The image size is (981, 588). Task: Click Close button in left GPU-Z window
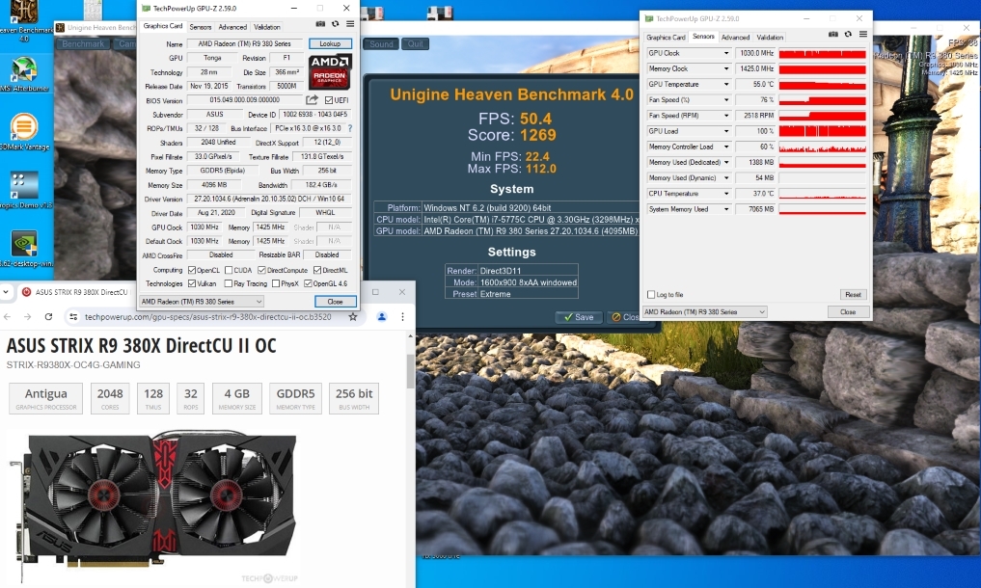coord(336,302)
